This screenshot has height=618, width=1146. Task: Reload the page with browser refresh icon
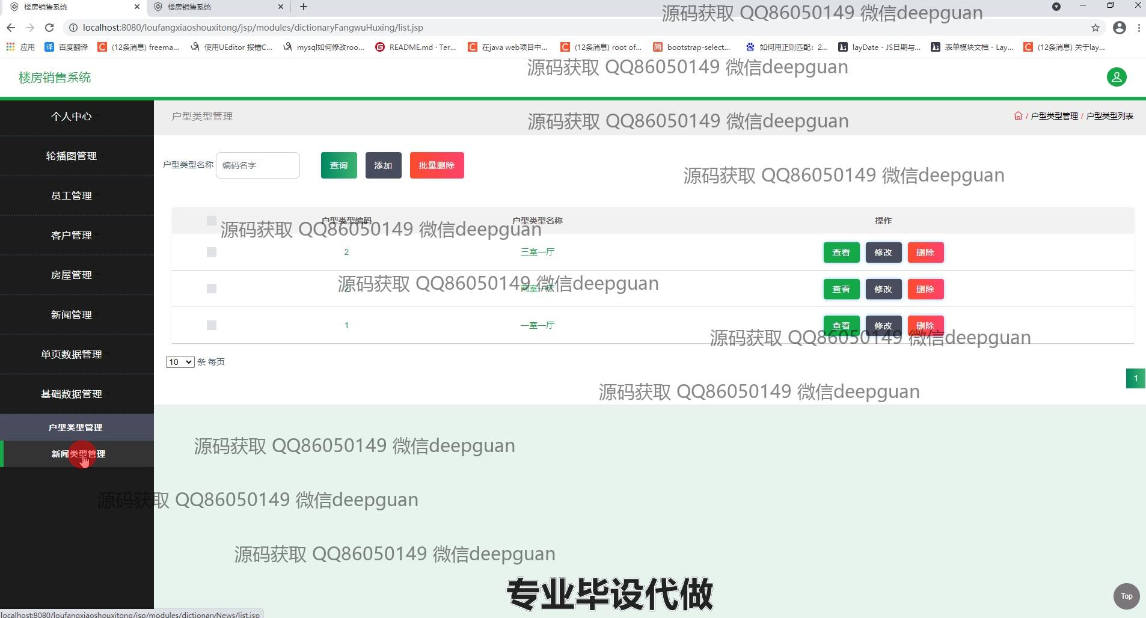tap(49, 28)
